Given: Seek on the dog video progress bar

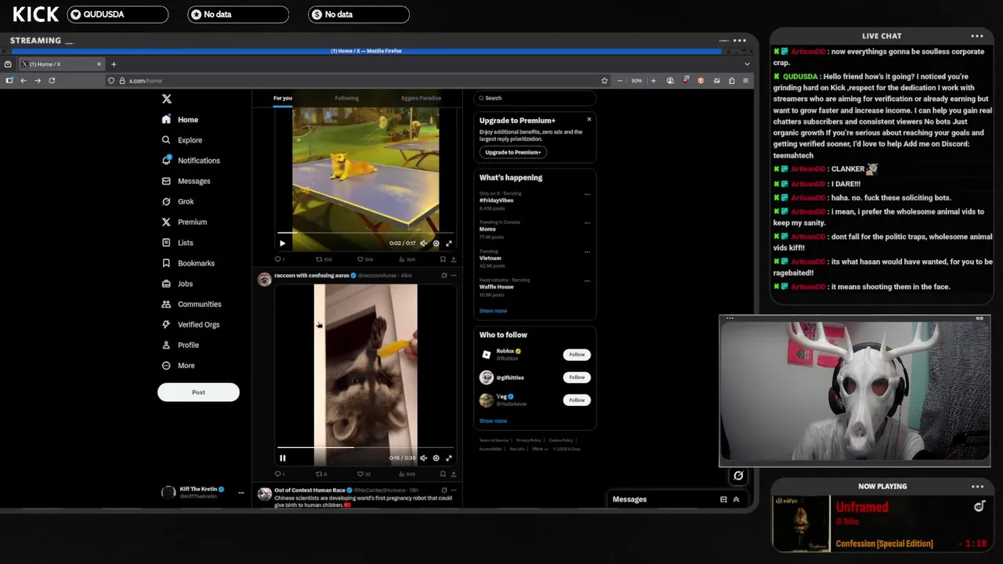Looking at the screenshot, I should [x=365, y=233].
